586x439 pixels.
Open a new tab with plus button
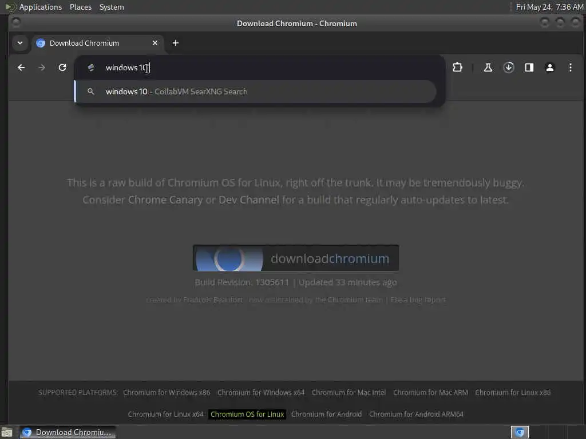coord(175,43)
